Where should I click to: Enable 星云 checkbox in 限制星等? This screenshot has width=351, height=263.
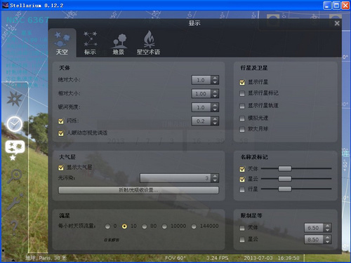pyautogui.click(x=242, y=239)
